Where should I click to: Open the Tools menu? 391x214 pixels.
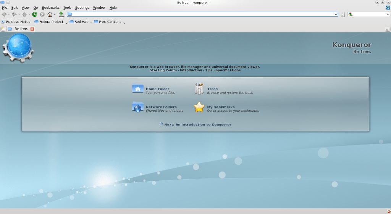[x=67, y=8]
